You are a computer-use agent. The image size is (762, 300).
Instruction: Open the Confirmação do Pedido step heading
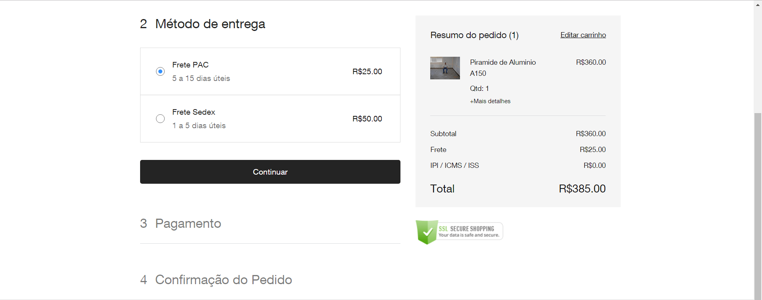(223, 280)
